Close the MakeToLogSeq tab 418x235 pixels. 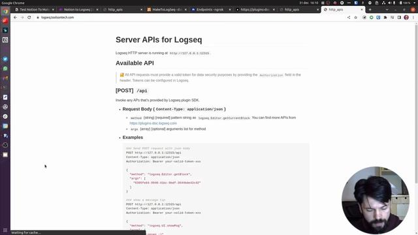(x=185, y=9)
